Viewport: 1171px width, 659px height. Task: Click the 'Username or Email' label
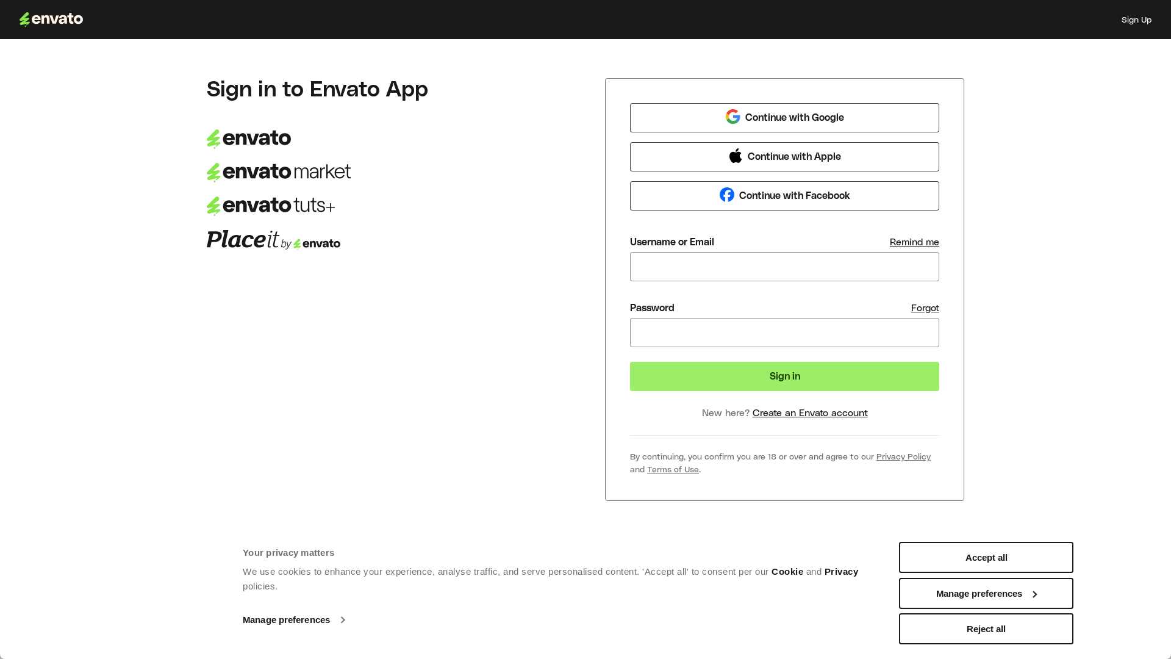[x=671, y=242]
